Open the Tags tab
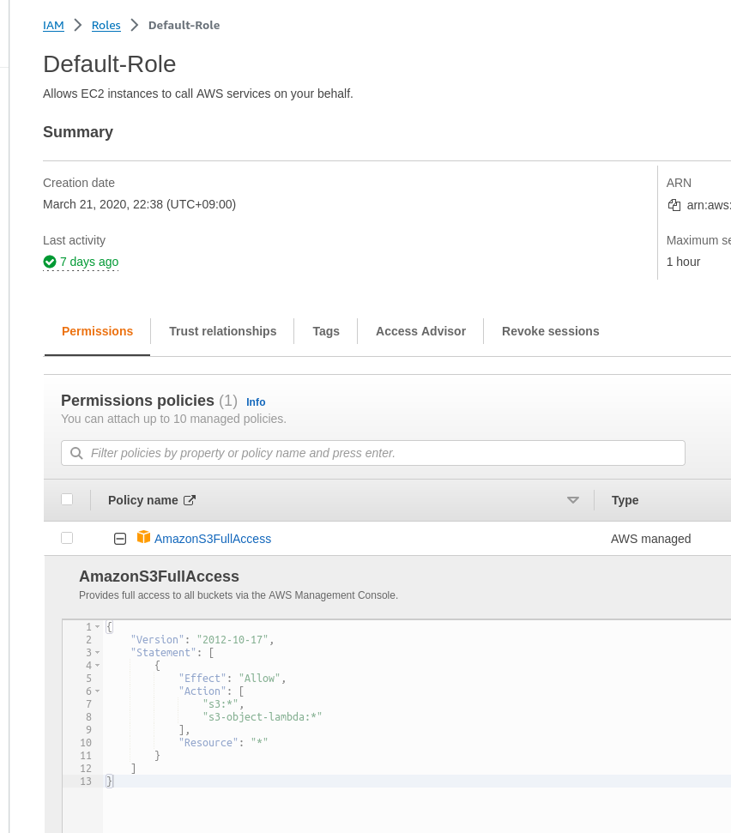The height and width of the screenshot is (833, 731). click(x=326, y=331)
